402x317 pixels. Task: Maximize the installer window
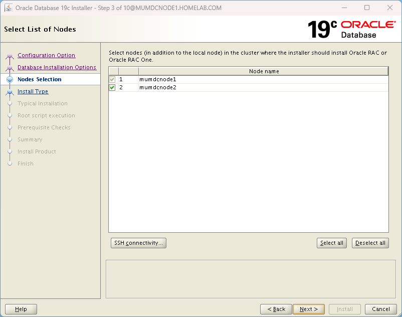tap(367, 8)
